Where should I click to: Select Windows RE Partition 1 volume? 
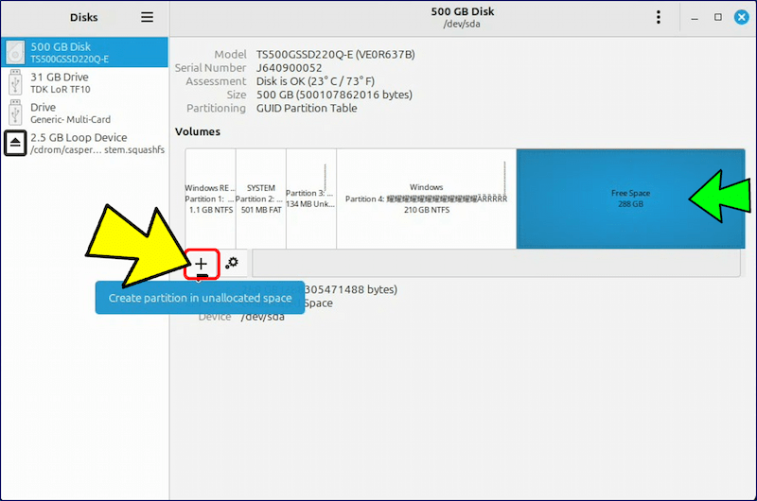pyautogui.click(x=210, y=199)
